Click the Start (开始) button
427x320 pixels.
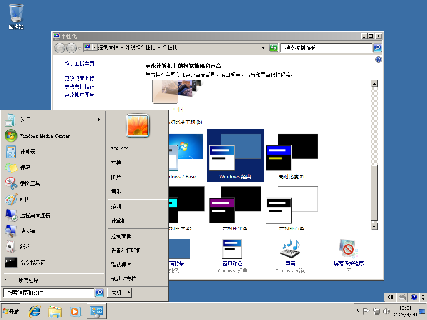(x=10, y=311)
